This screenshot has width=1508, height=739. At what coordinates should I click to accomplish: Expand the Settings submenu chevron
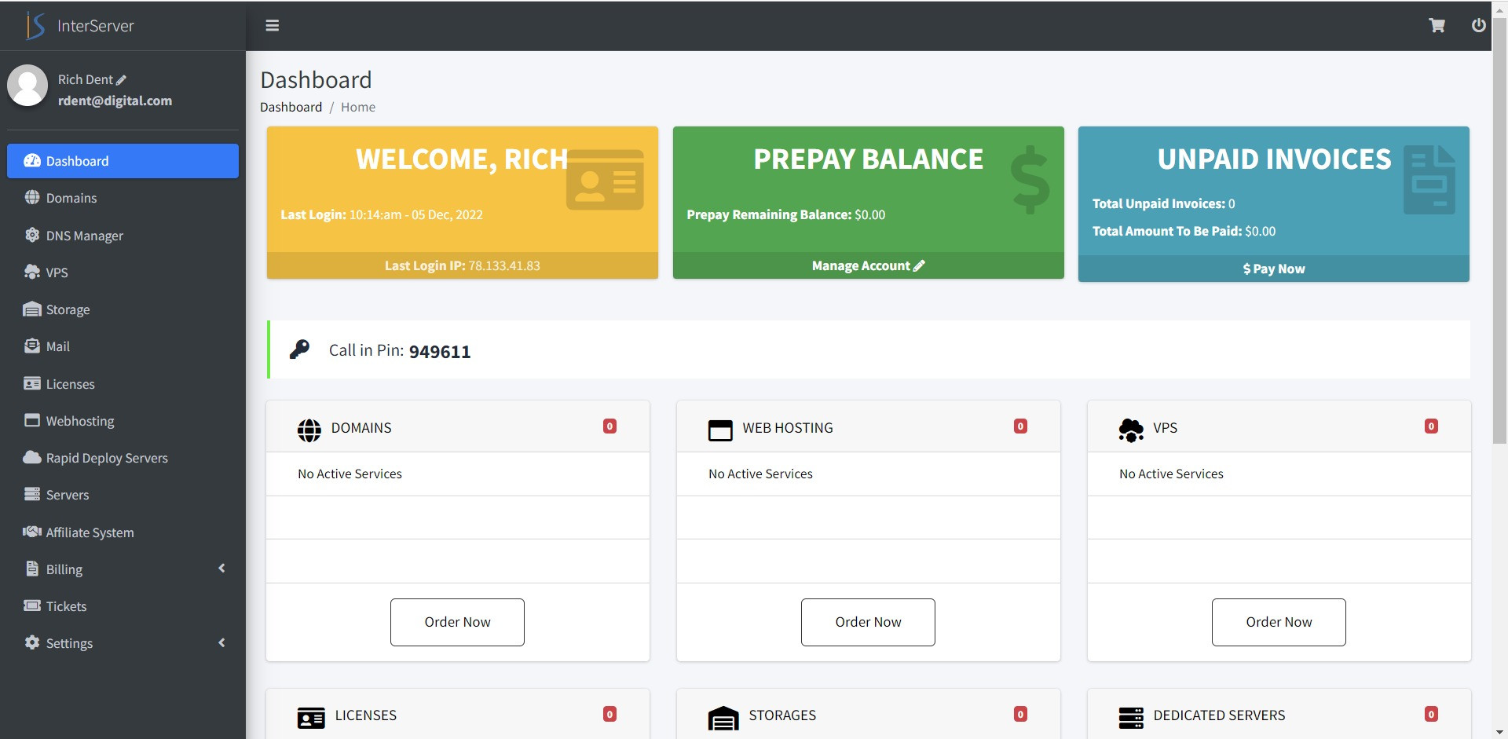pyautogui.click(x=221, y=642)
